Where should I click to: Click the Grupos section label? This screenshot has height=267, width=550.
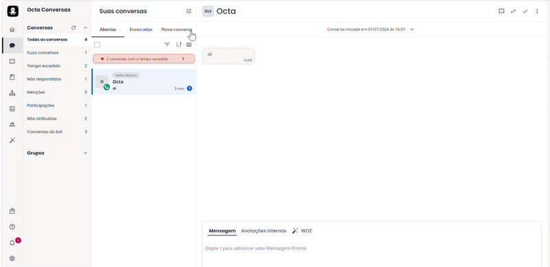point(36,153)
